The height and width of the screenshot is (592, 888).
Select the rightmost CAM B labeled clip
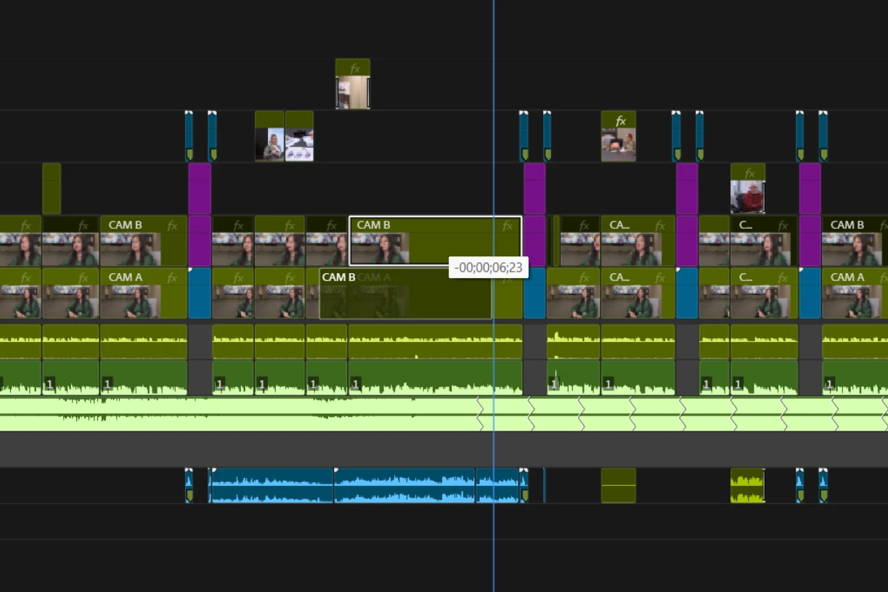pyautogui.click(x=855, y=240)
